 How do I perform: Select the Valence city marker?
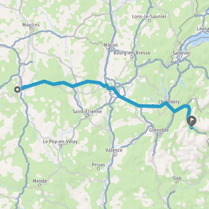[114, 154]
